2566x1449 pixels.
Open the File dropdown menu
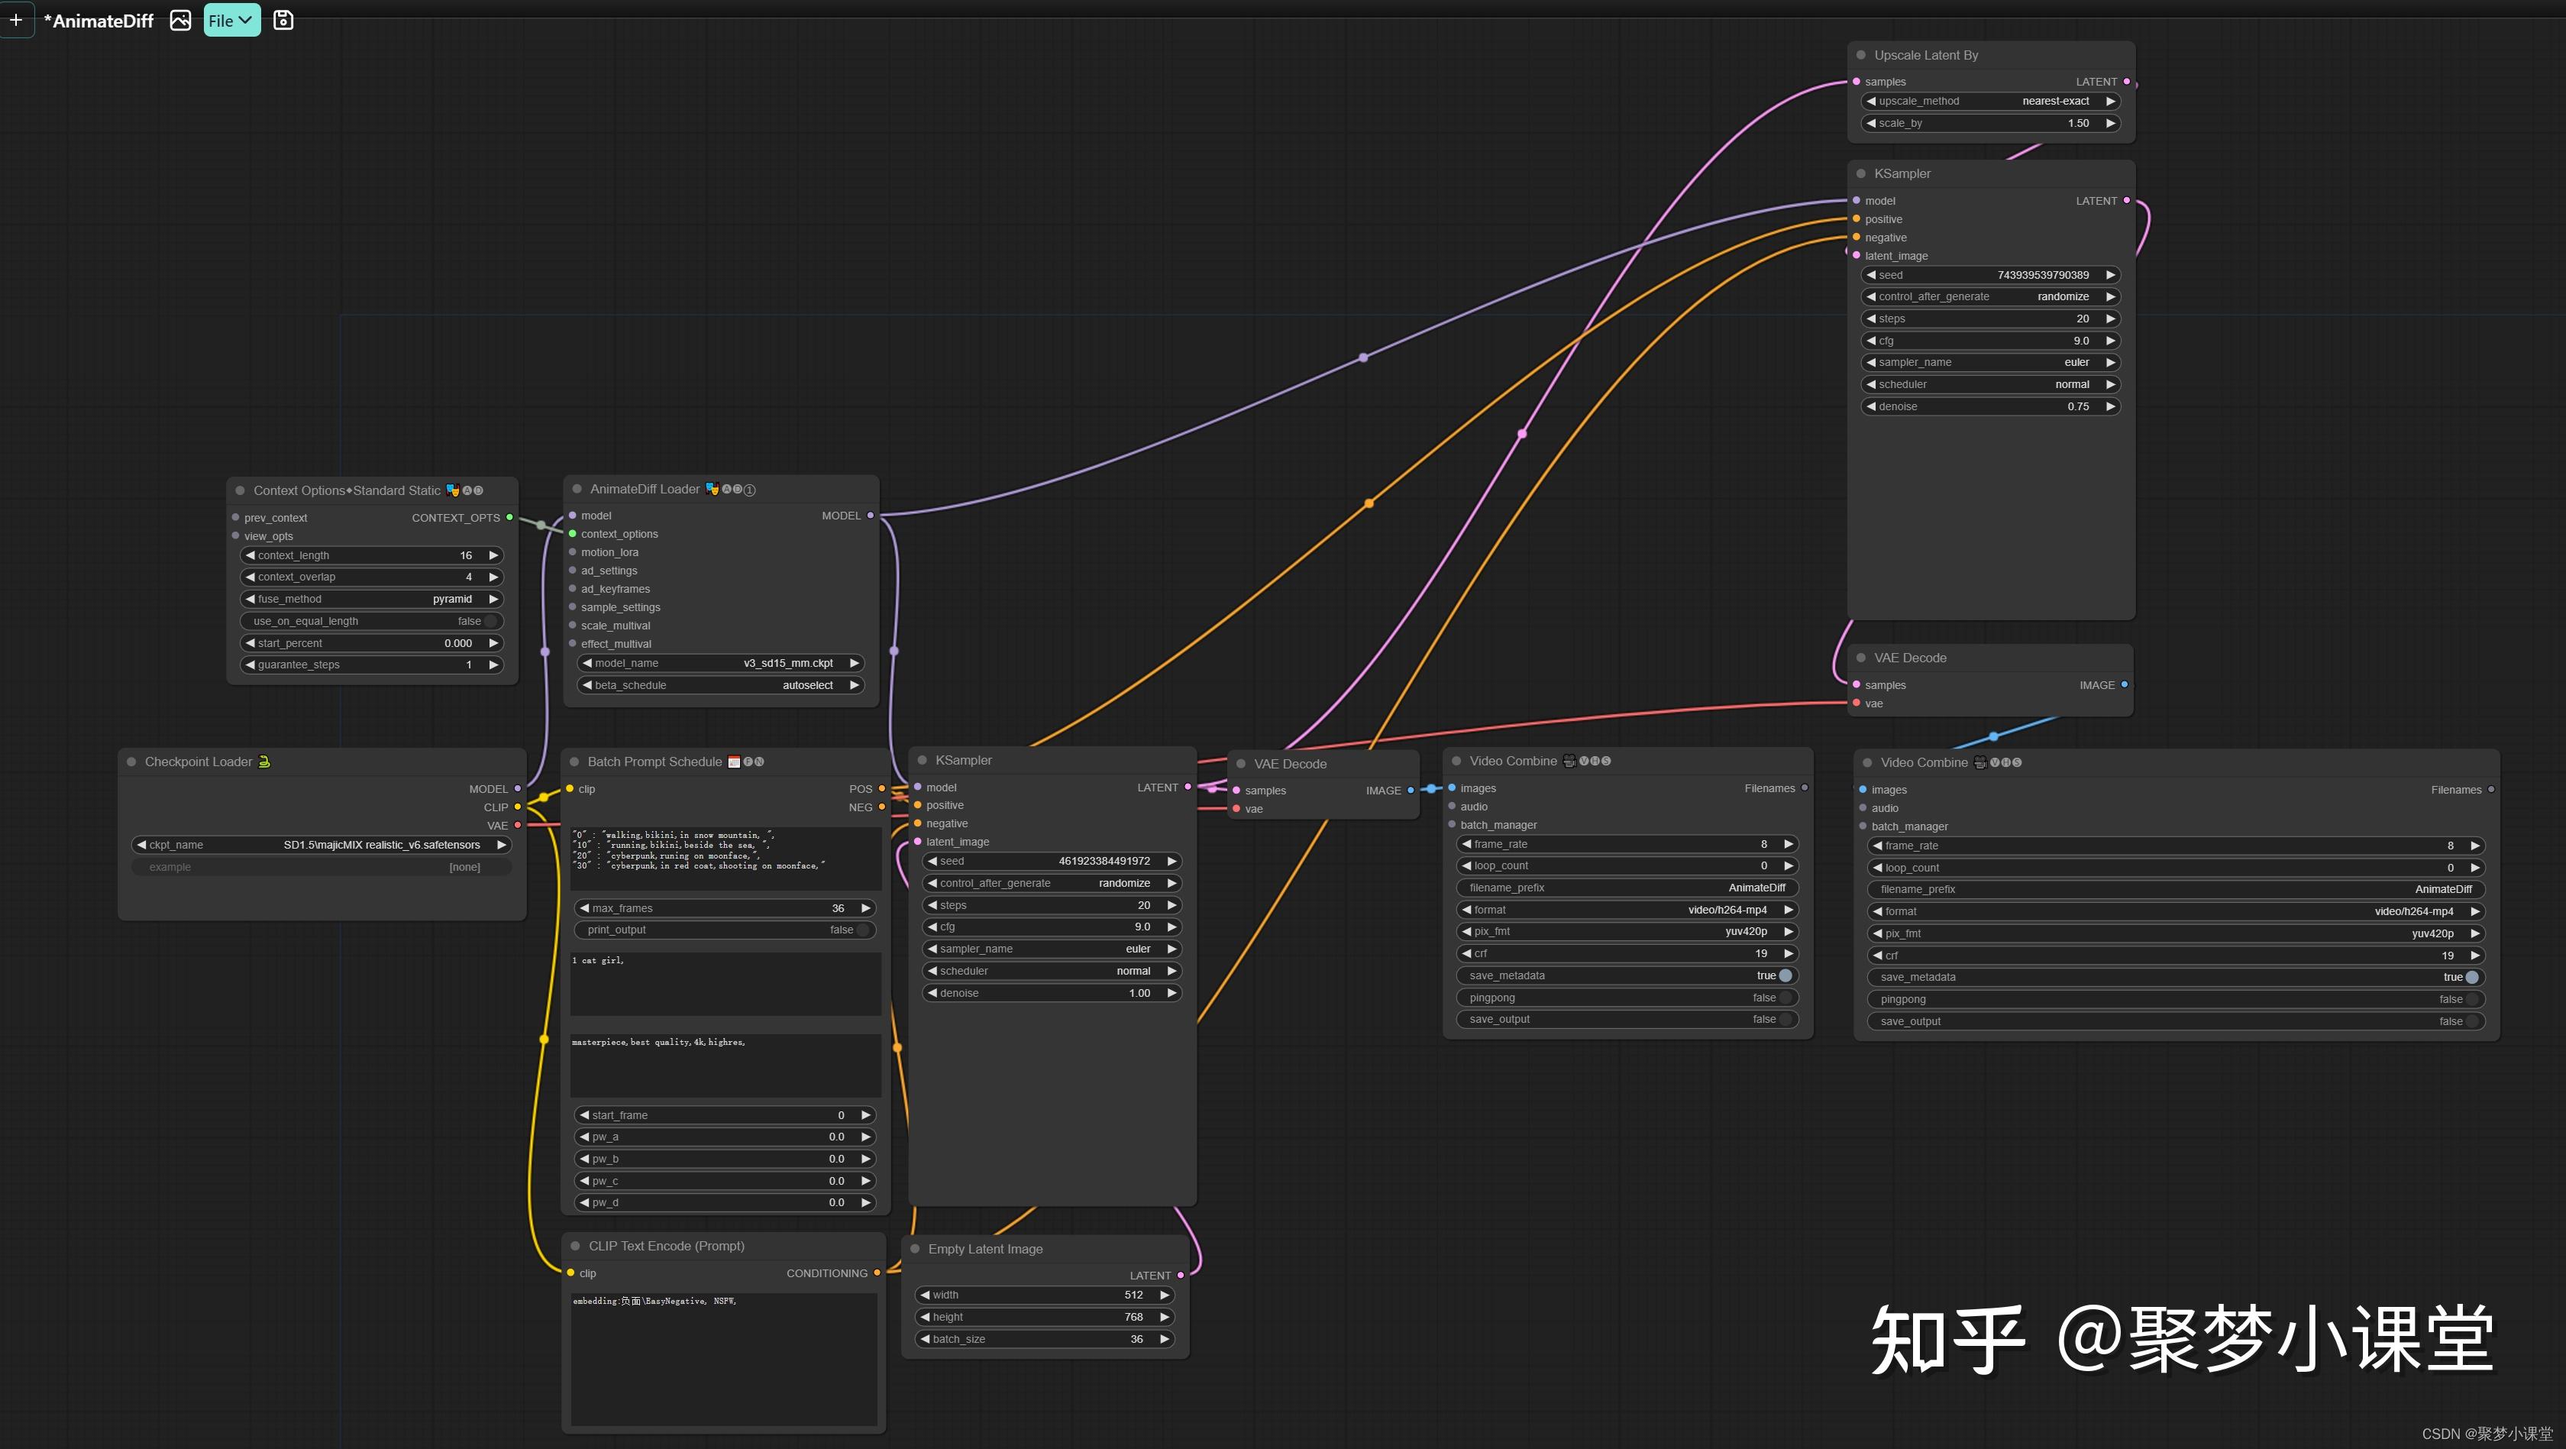click(x=231, y=20)
